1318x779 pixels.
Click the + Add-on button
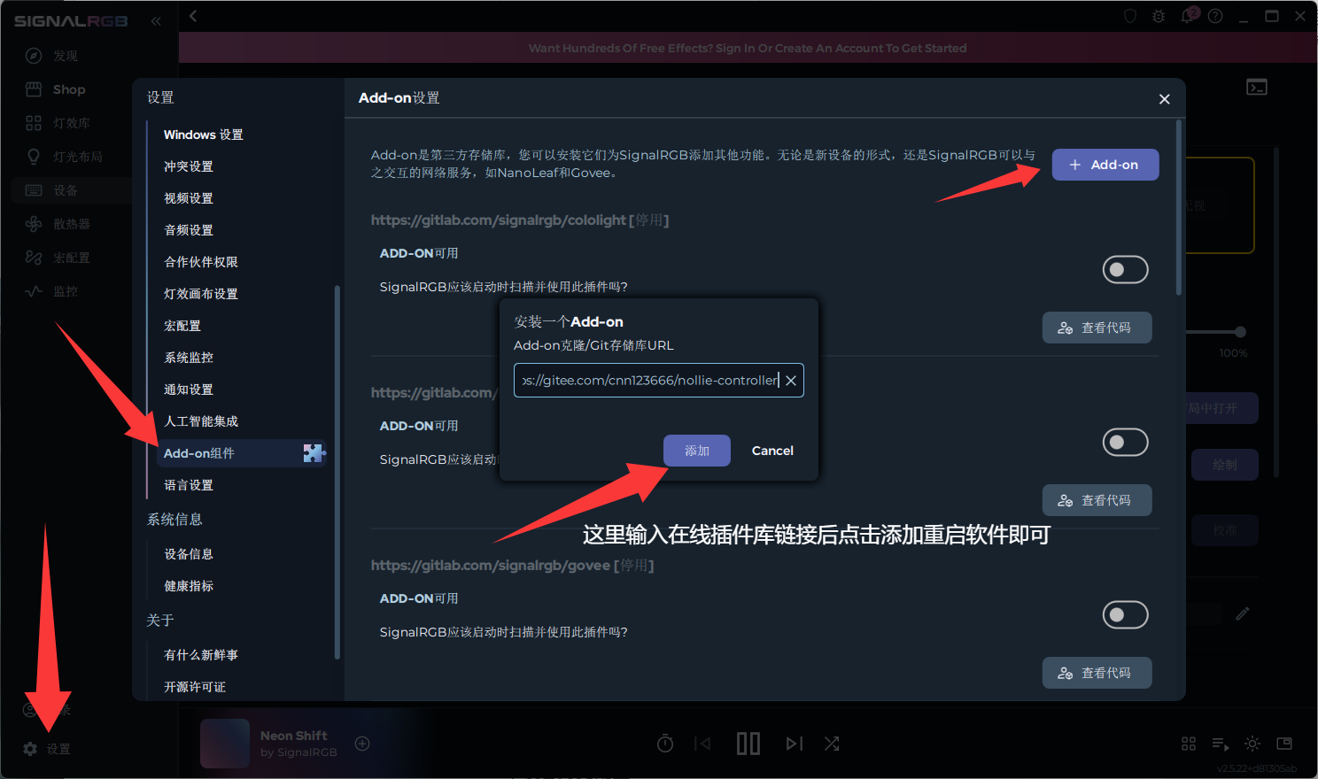(1105, 165)
